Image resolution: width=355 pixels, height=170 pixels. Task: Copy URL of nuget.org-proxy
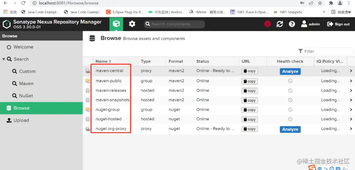coord(249,129)
